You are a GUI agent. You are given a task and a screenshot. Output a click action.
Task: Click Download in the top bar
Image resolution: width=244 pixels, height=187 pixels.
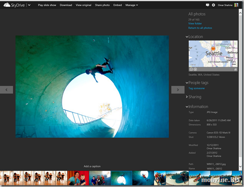pos(66,5)
